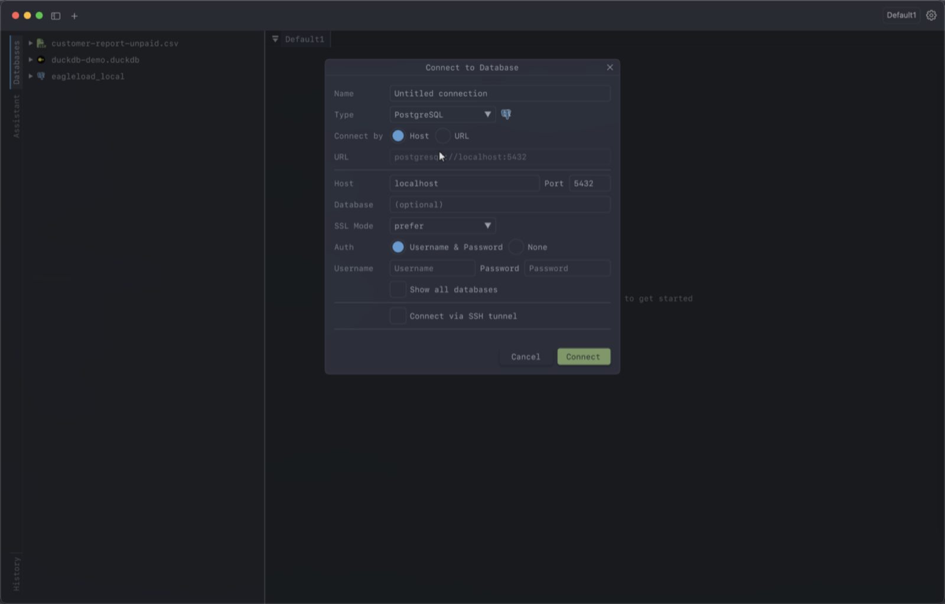Click the PostgreSQL icon beside eagleload_local
The width and height of the screenshot is (945, 604).
point(41,76)
